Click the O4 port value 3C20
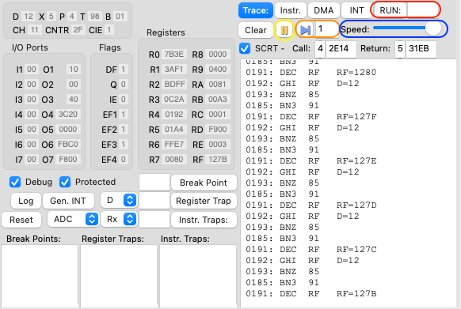 (68, 114)
